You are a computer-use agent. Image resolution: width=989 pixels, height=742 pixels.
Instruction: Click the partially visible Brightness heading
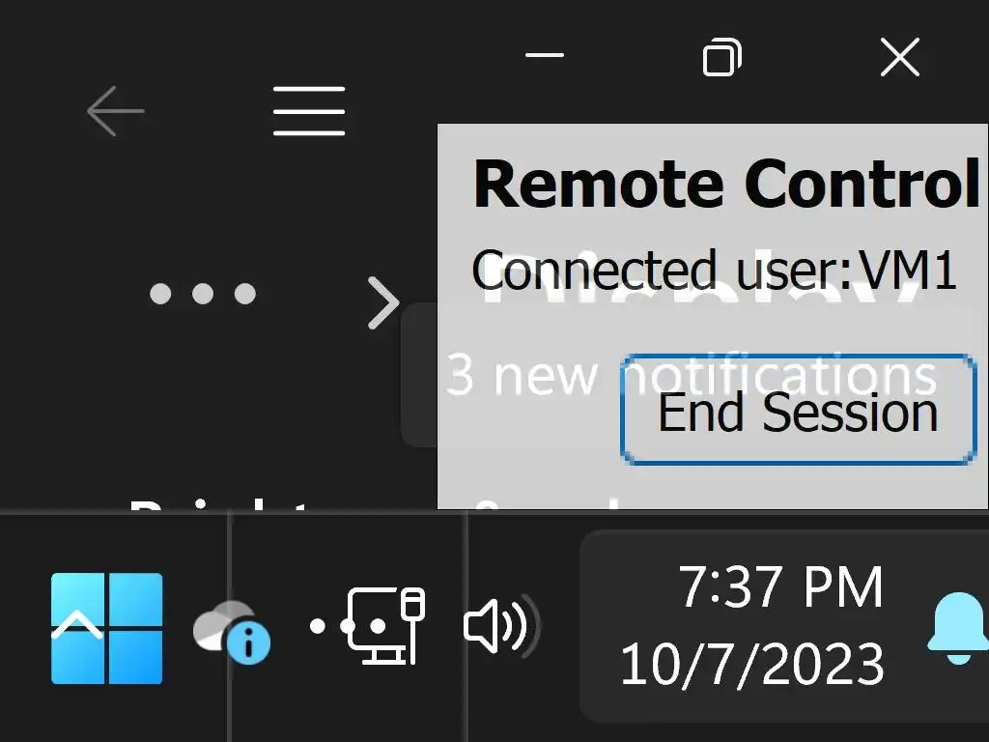tap(222, 503)
